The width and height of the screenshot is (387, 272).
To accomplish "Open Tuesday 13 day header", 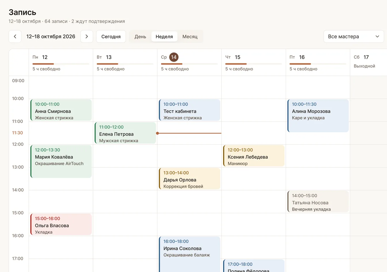I will tap(125, 63).
